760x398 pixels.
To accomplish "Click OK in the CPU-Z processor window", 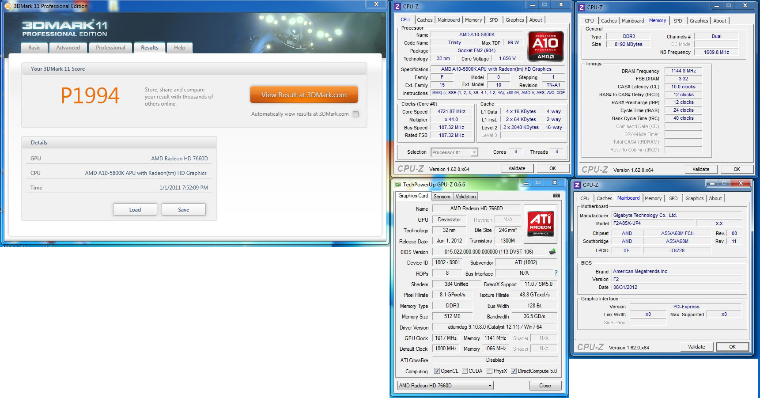I will [552, 168].
